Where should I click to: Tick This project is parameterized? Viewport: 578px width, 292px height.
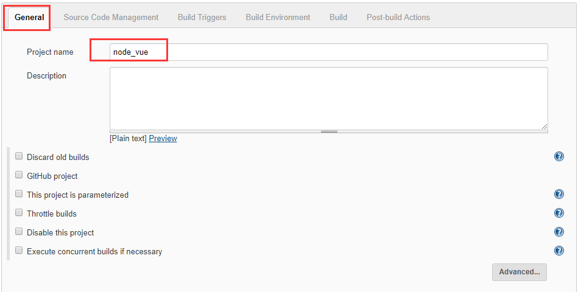19,194
